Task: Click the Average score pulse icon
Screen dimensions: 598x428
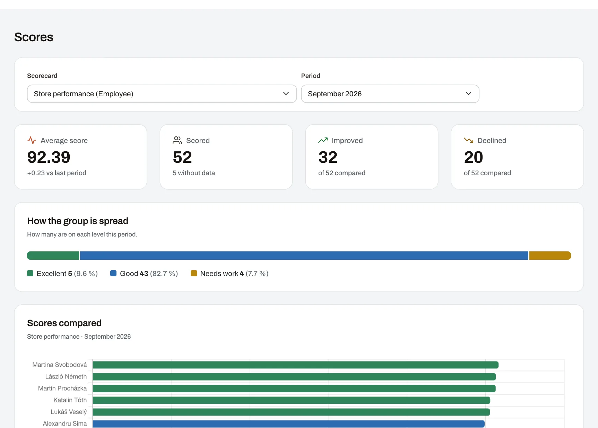Action: [32, 140]
